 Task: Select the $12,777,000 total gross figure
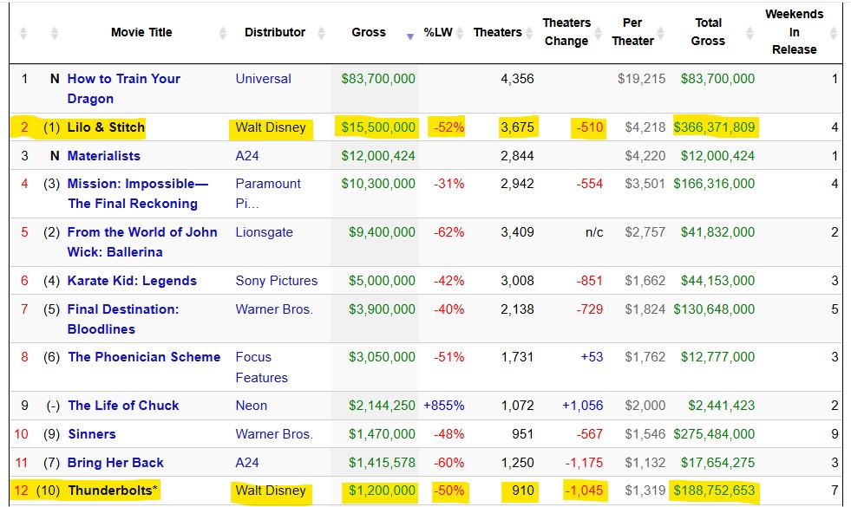coord(718,357)
